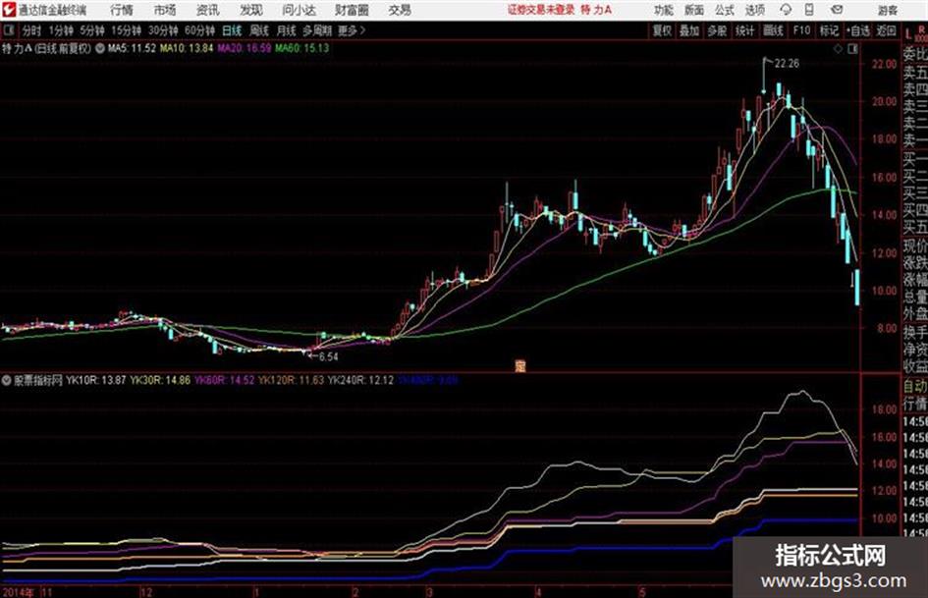Open the 发现 menu
Screen dimensions: 928x598
coord(251,10)
